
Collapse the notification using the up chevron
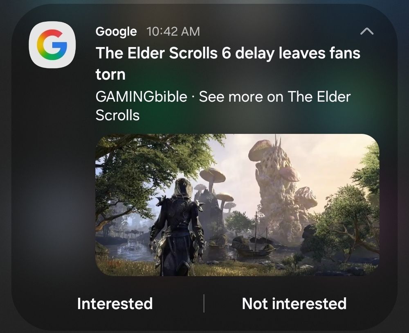tap(367, 32)
